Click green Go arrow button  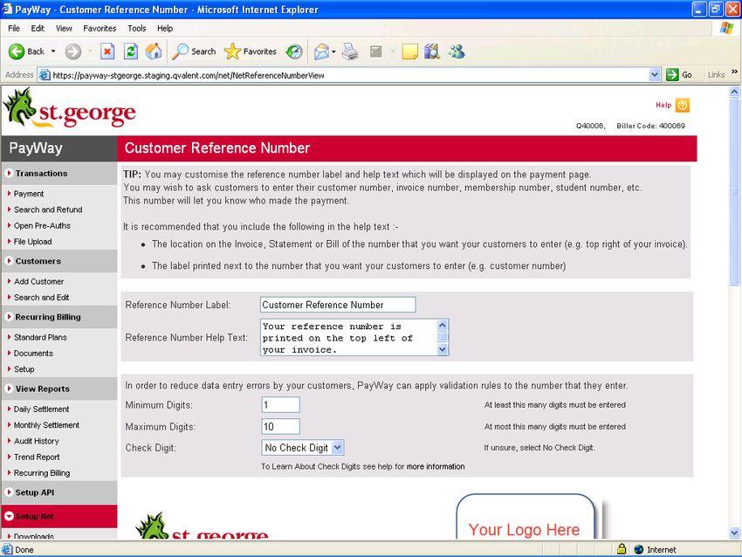tap(678, 75)
